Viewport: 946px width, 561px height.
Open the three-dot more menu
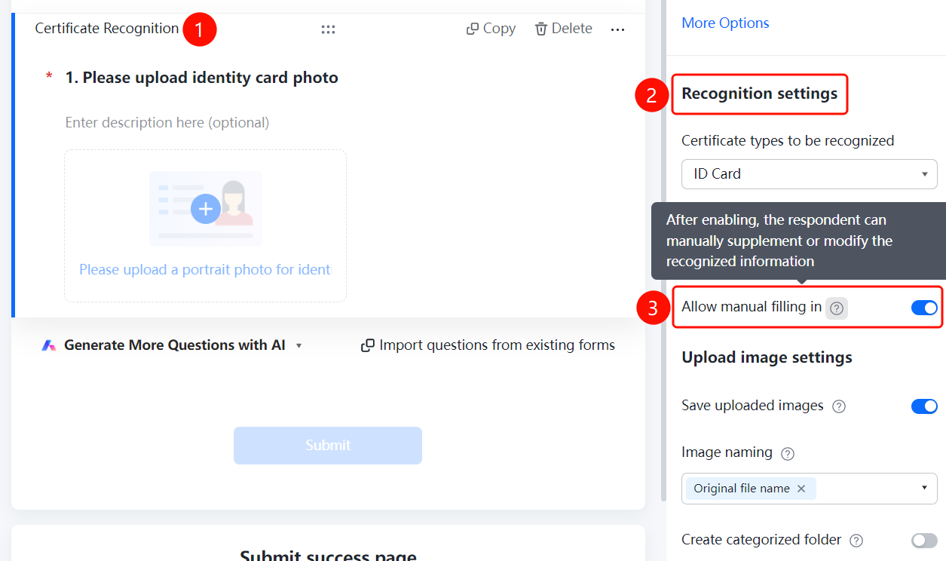[617, 29]
